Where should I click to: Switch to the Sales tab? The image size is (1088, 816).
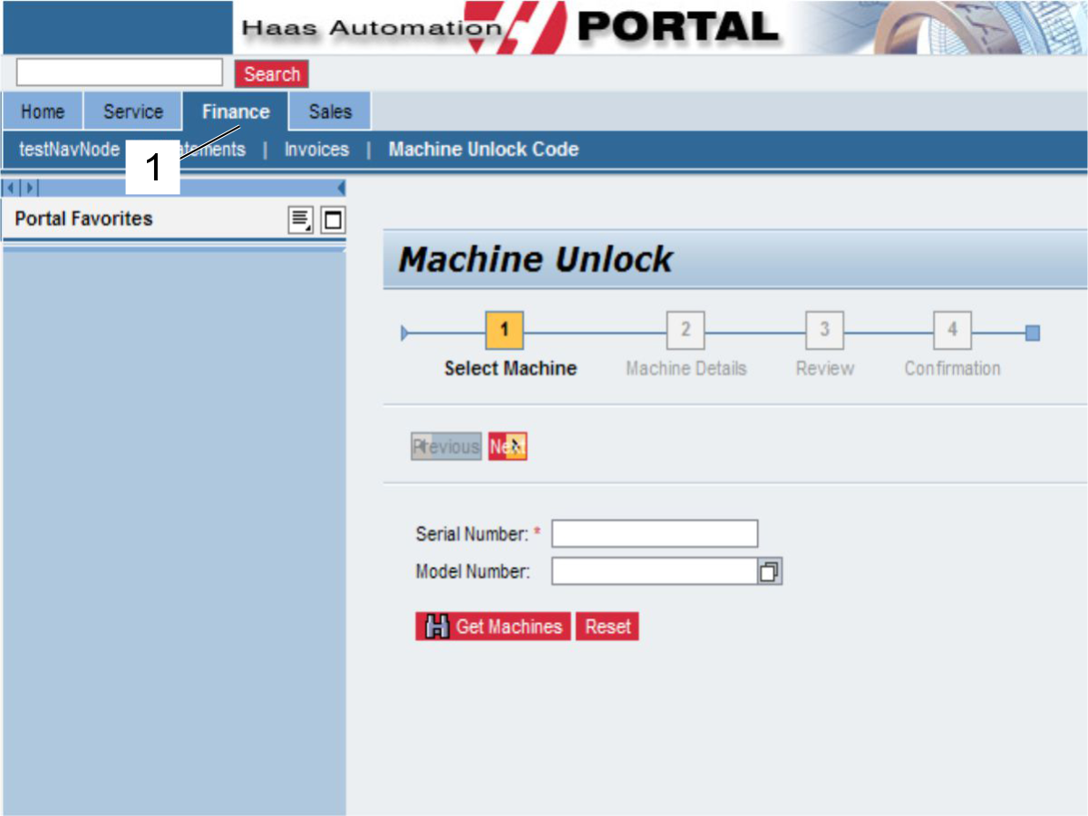click(330, 112)
